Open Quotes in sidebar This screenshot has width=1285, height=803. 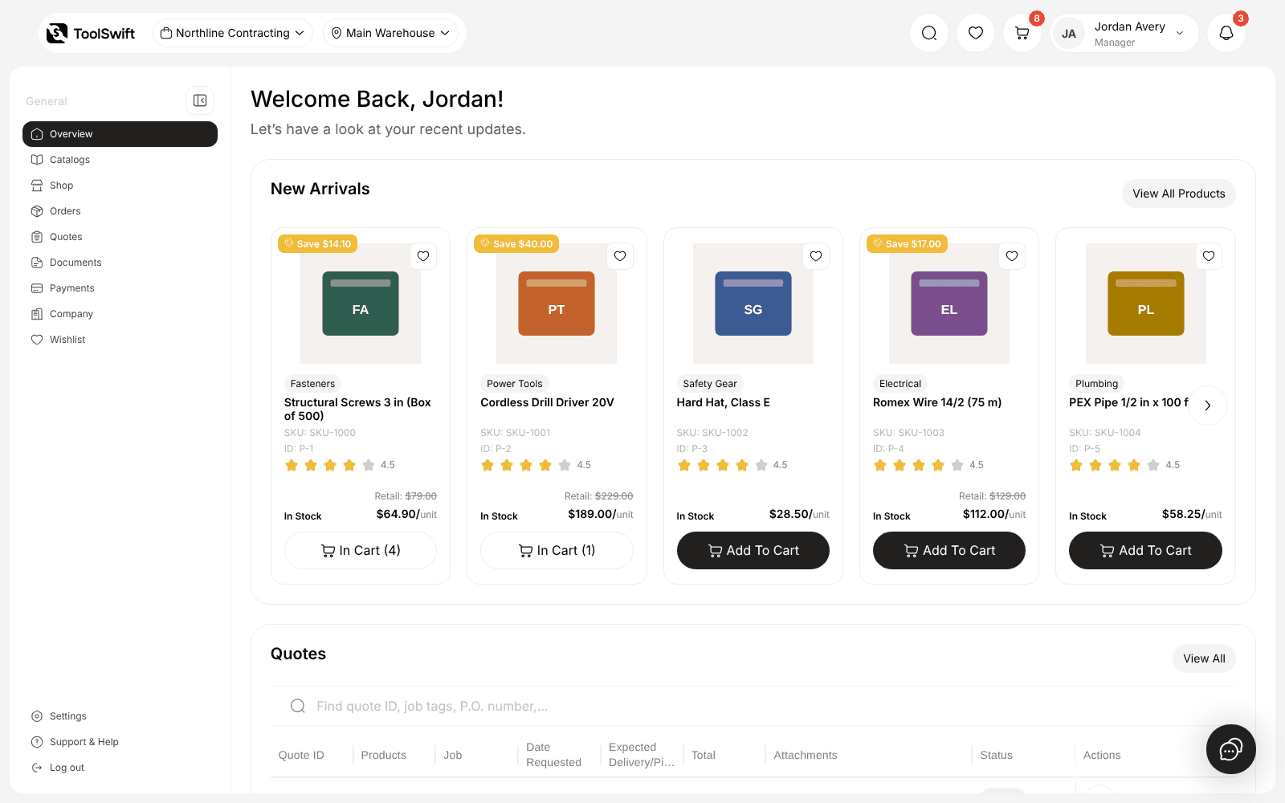(x=120, y=237)
